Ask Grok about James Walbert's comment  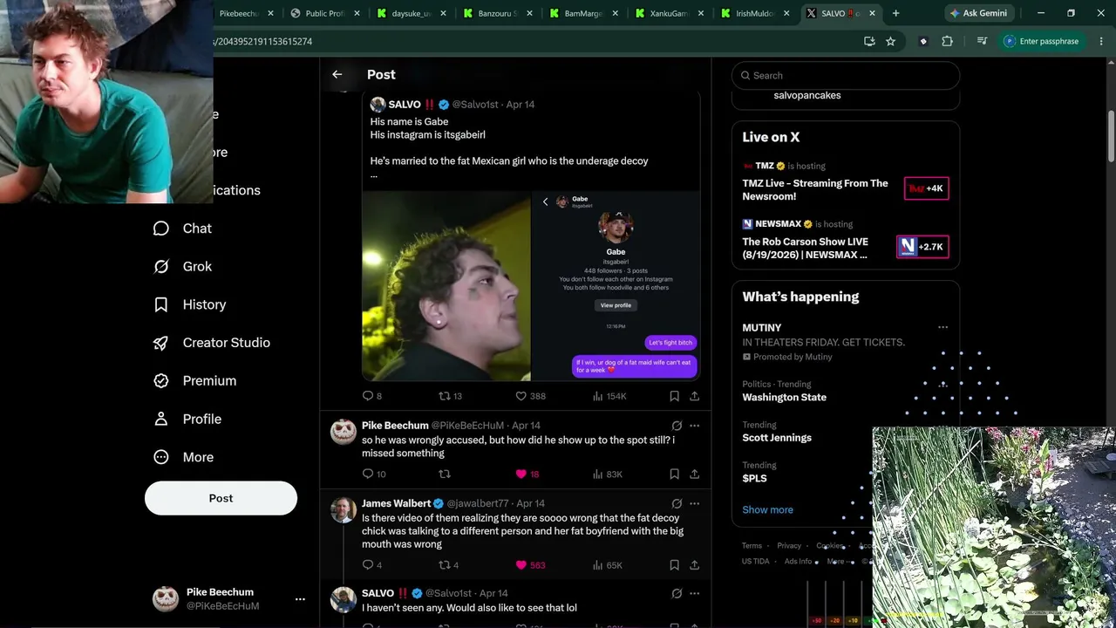(x=677, y=503)
